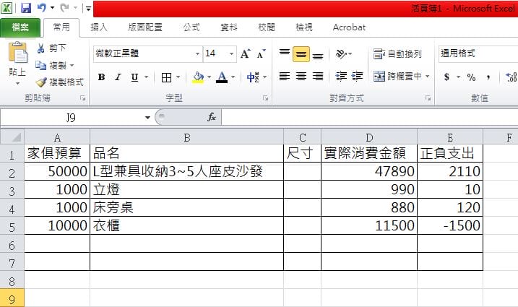Screen dimensions: 518x307
Task: Toggle Underline formatting
Action: [x=134, y=77]
